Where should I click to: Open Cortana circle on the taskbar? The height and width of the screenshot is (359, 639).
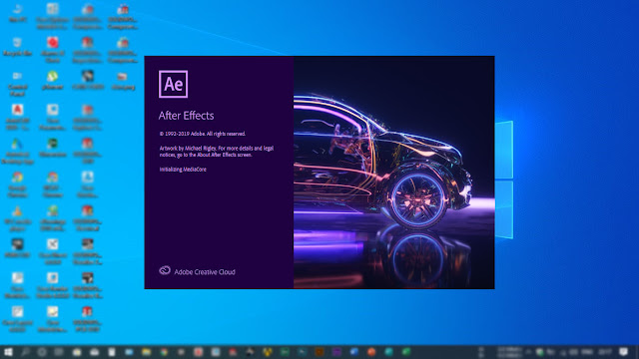(x=42, y=352)
